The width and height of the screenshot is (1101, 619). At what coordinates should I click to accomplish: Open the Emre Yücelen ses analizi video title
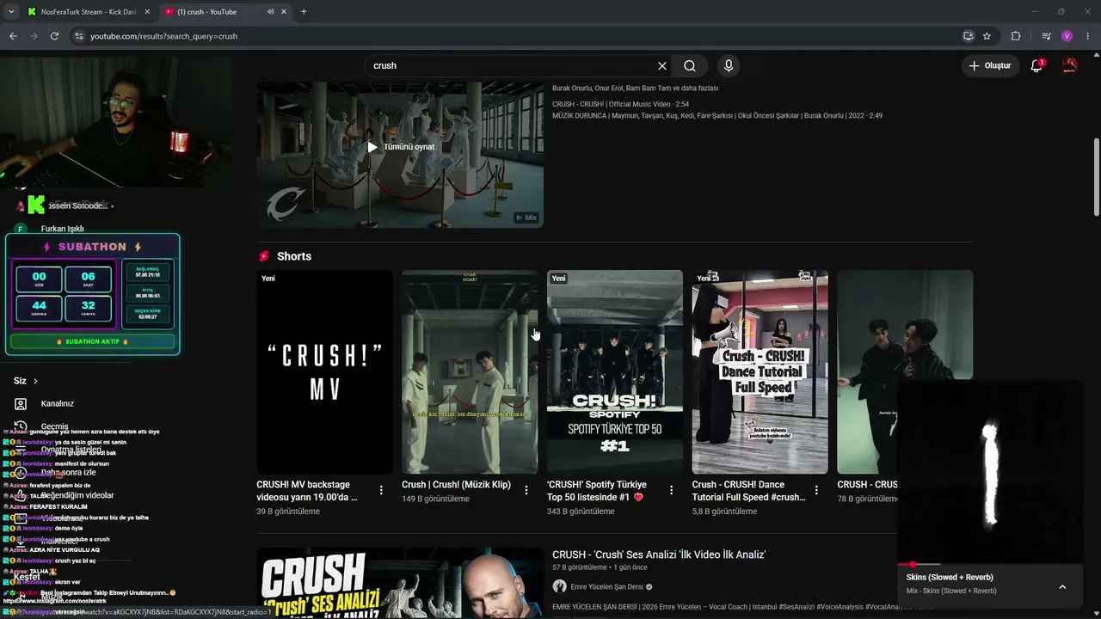[659, 555]
